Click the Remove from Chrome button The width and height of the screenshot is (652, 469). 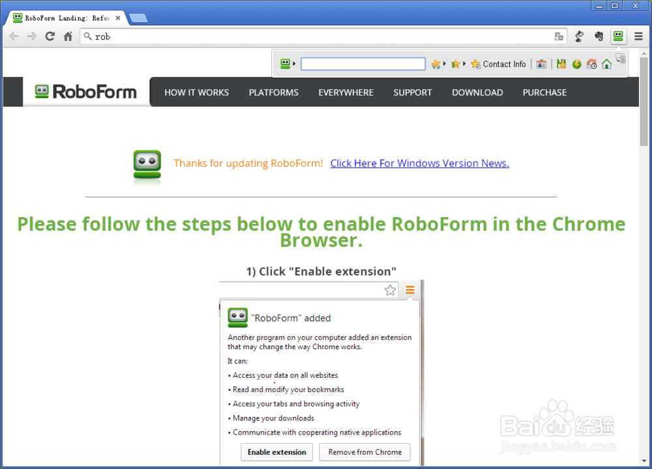click(365, 452)
